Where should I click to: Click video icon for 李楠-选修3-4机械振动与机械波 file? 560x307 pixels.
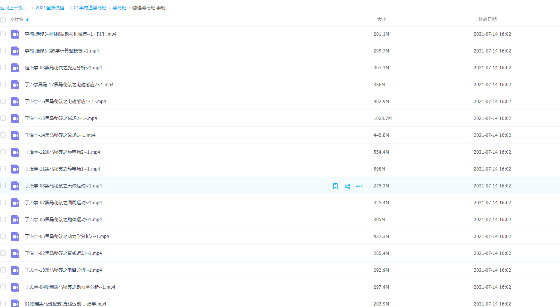[x=15, y=34]
